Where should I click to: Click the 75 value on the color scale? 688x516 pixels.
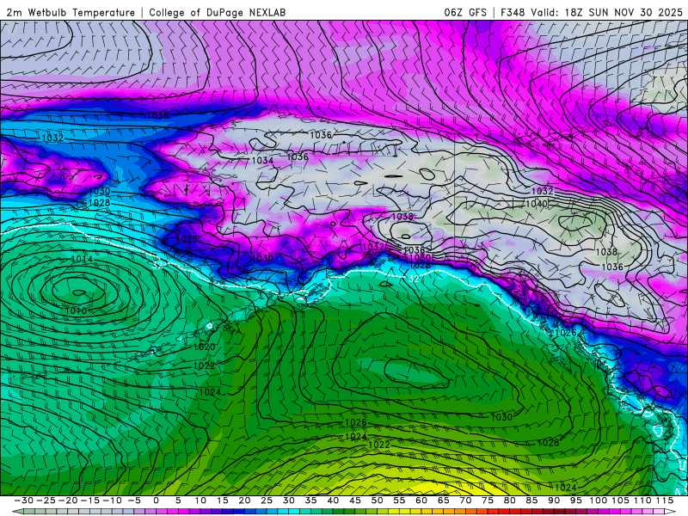coord(487,501)
